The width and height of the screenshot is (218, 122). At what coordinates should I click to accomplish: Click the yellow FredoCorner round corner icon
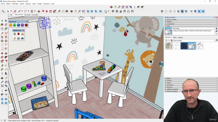[x=11, y=25]
